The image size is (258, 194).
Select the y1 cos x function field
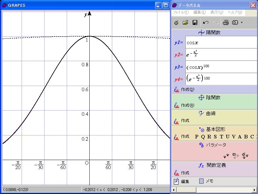pyautogui.click(x=221, y=42)
